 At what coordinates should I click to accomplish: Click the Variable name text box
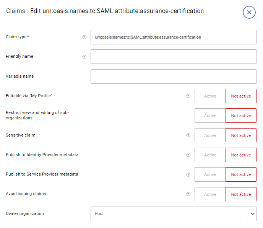pos(173,77)
